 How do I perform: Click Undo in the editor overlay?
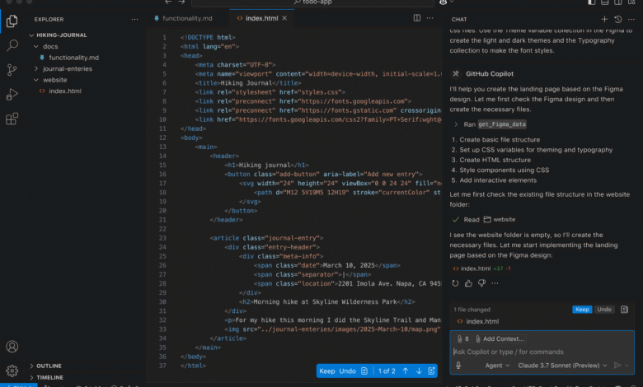coord(347,371)
